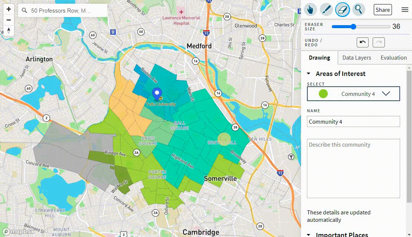This screenshot has width=412, height=237.
Task: Zoom out on the map
Action: click(9, 20)
